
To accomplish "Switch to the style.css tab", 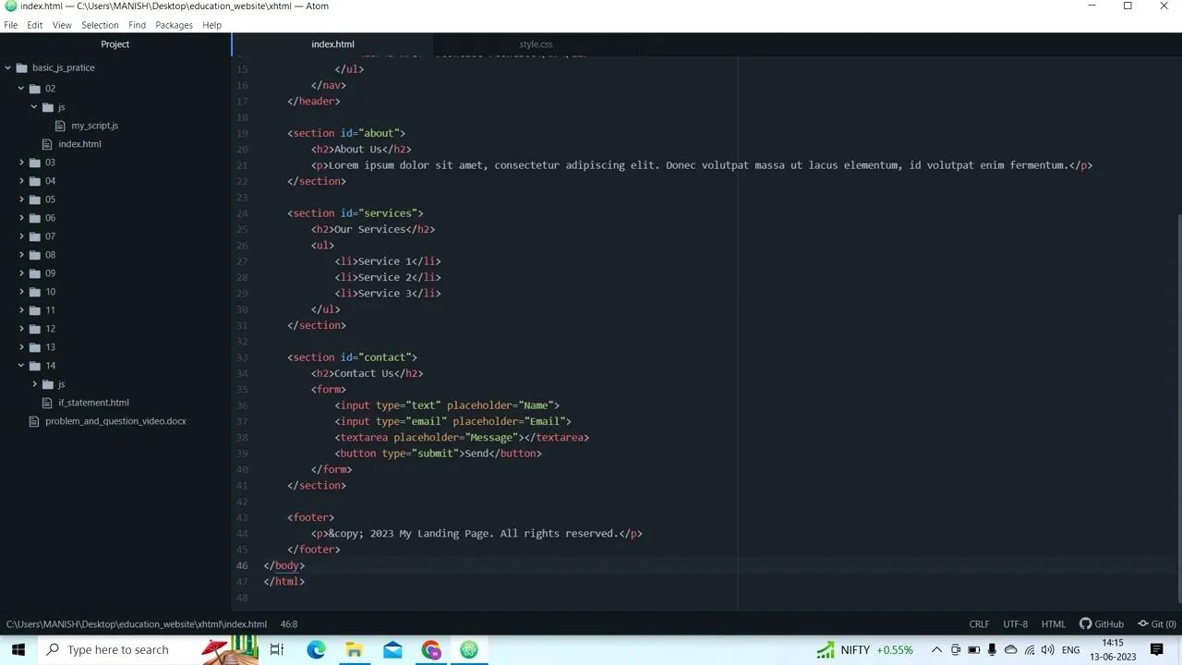I will coord(536,43).
